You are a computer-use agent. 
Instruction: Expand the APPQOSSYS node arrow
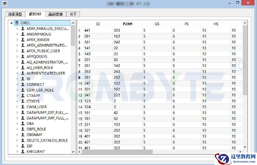[x=17, y=57]
